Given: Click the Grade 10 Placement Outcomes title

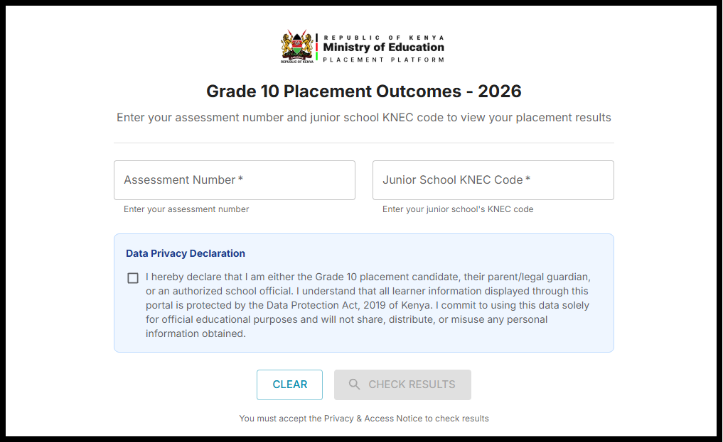Looking at the screenshot, I should 363,92.
